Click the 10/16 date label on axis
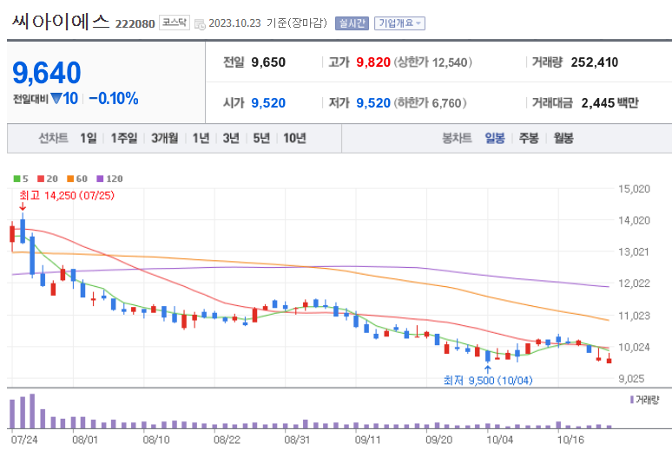This screenshot has width=672, height=463. coord(570,440)
